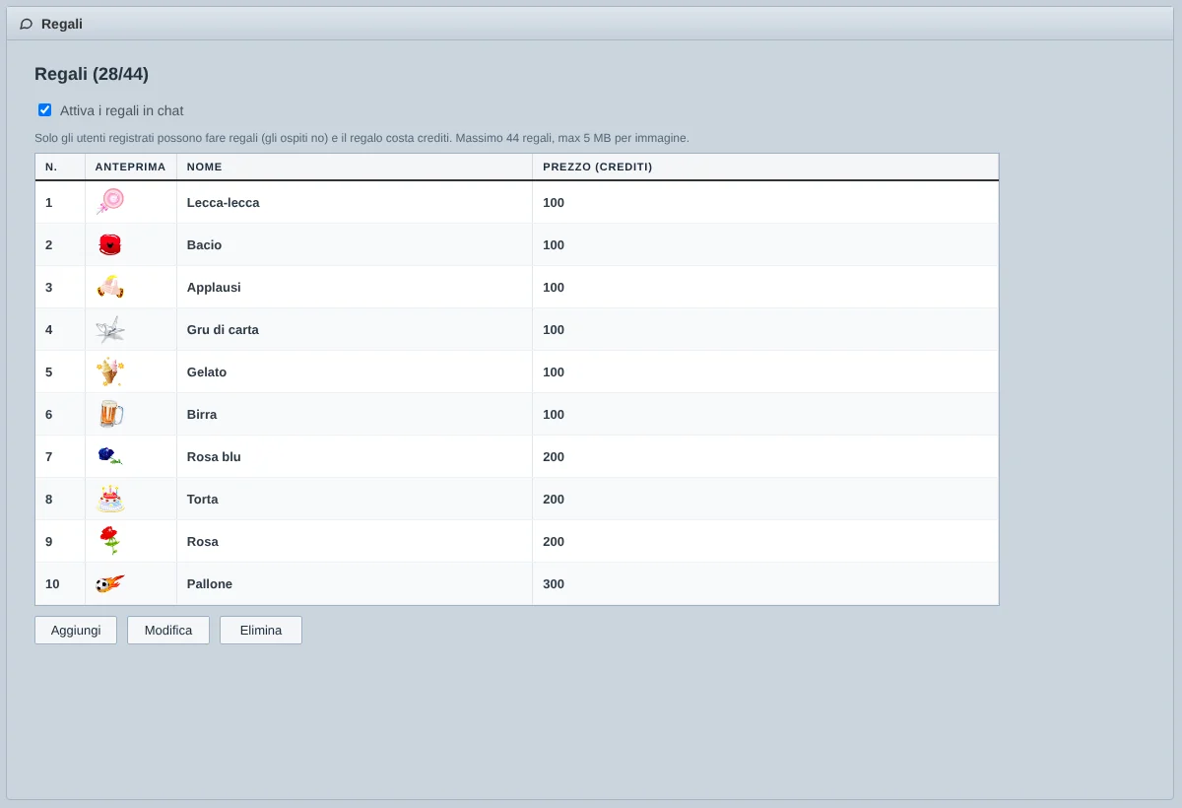The width and height of the screenshot is (1182, 808).
Task: Click the Gelato ice cream icon
Action: pyautogui.click(x=110, y=371)
